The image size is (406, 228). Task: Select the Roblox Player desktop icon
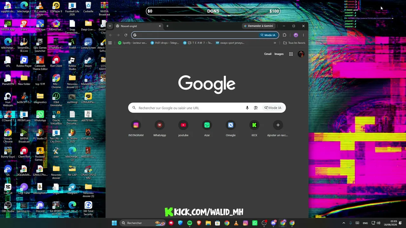pyautogui.click(x=24, y=62)
